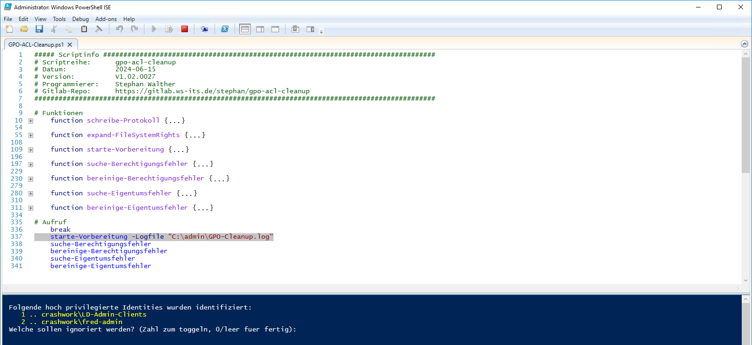Click the name Stephan Walther in line 5
Screen dimensions: 752x345
coord(145,84)
